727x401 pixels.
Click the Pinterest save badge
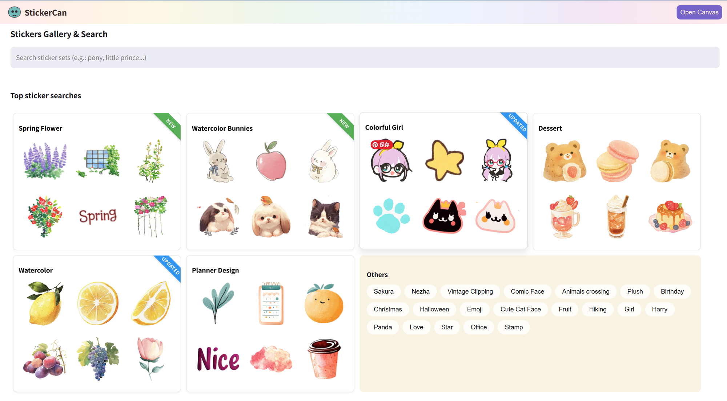pyautogui.click(x=381, y=145)
